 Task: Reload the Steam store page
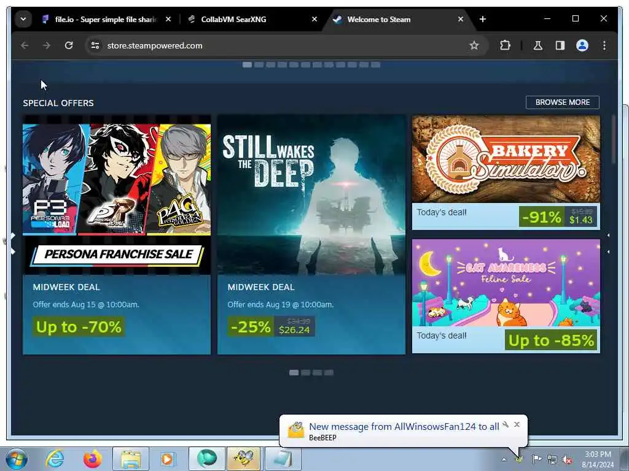point(69,45)
